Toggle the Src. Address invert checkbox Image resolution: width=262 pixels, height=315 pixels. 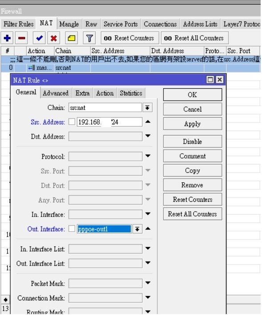[x=72, y=122]
